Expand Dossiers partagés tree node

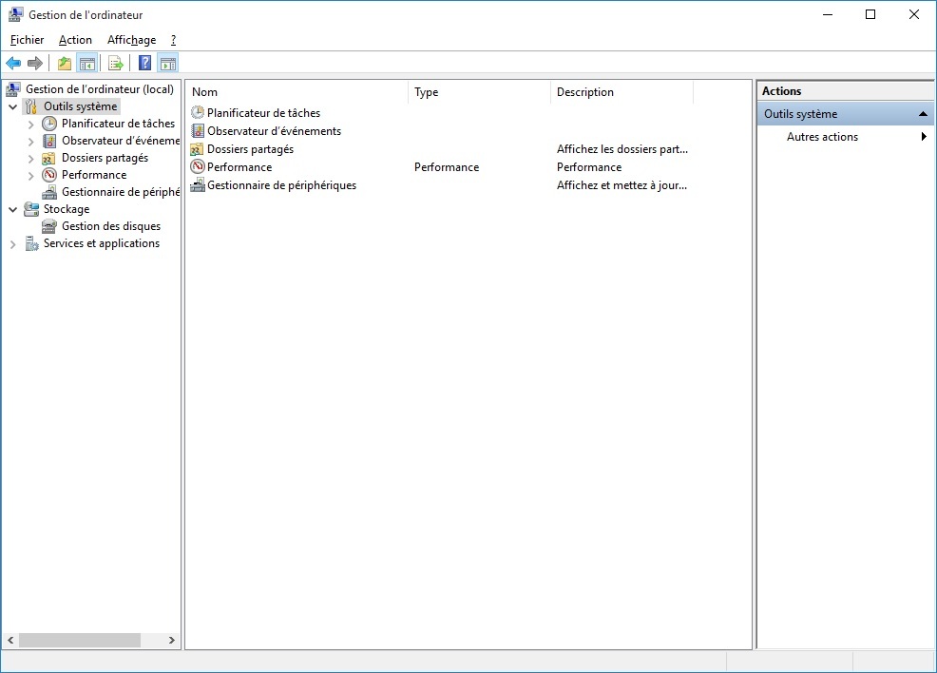click(31, 159)
